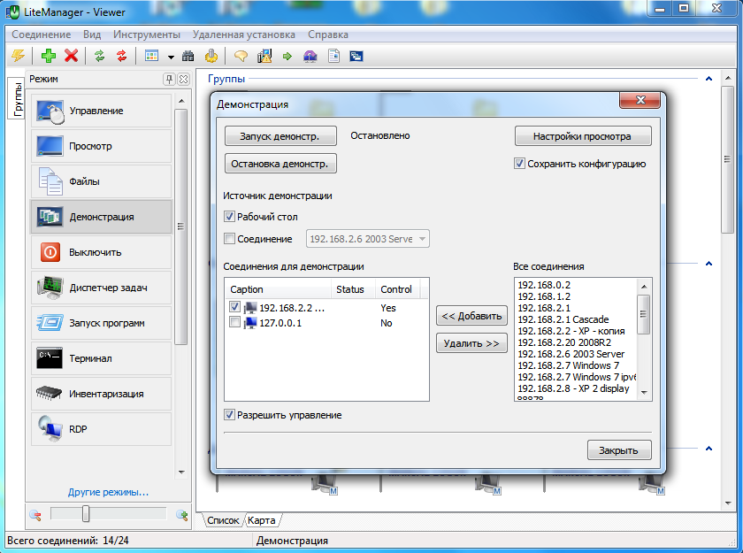The image size is (743, 553).
Task: Open the Справка menu
Action: 328,35
